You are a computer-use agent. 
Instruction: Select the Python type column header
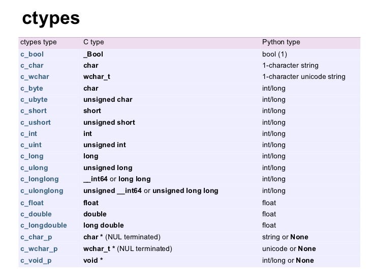pos(281,42)
